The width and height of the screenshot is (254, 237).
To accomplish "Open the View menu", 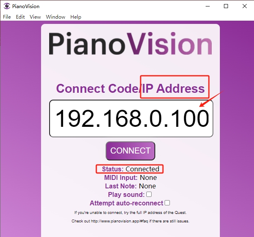I will click(x=35, y=17).
